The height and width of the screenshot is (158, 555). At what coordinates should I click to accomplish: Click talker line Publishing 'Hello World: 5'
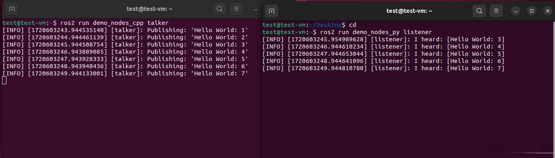pyautogui.click(x=125, y=59)
